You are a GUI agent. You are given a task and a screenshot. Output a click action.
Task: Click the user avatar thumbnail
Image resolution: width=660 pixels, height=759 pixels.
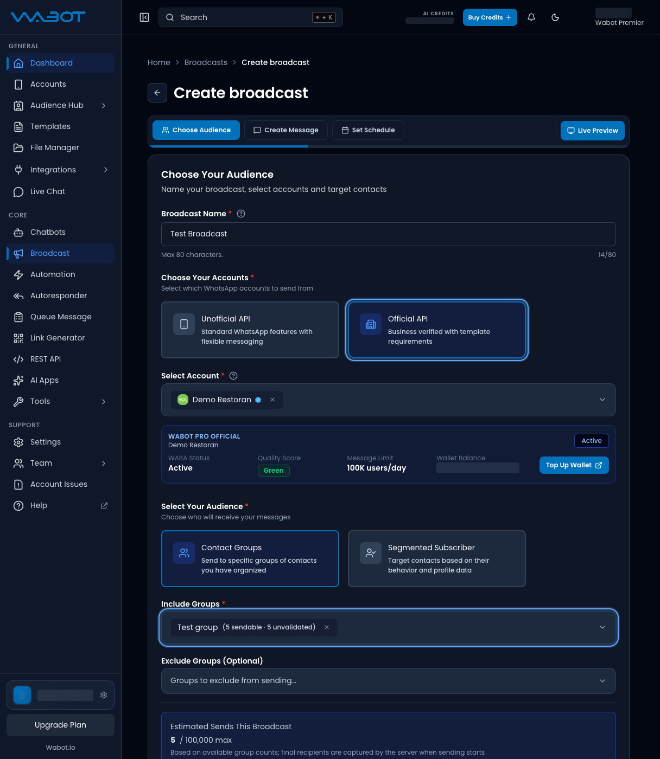click(22, 695)
